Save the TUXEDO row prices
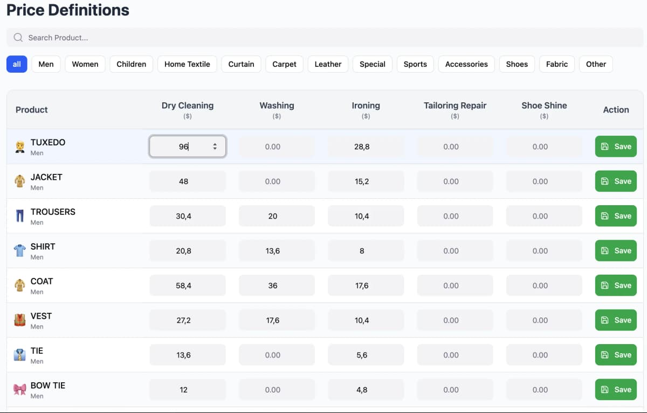This screenshot has width=647, height=413. pyautogui.click(x=616, y=146)
